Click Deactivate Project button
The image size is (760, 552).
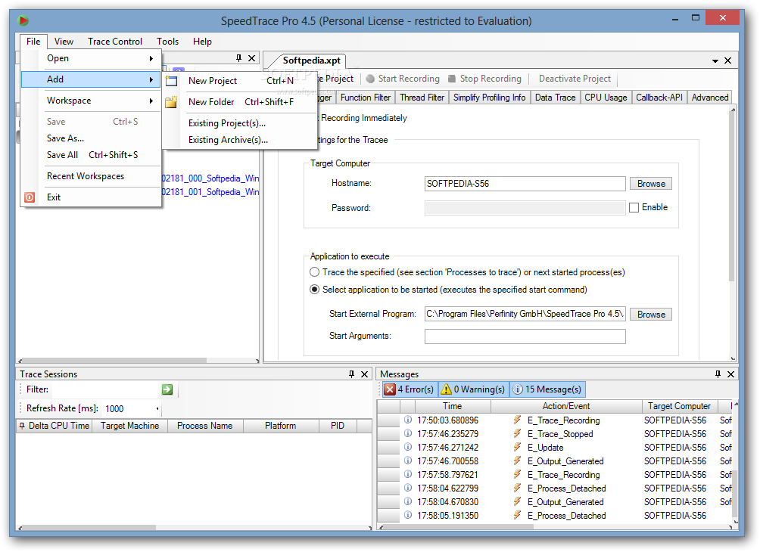tap(575, 79)
